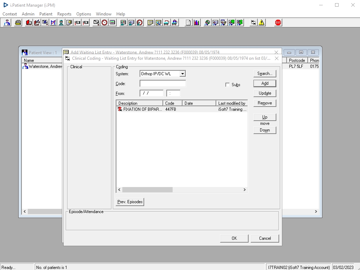Click the left-right black arrows toolbar icon
Viewport: 360px width, 270px height.
click(253, 22)
